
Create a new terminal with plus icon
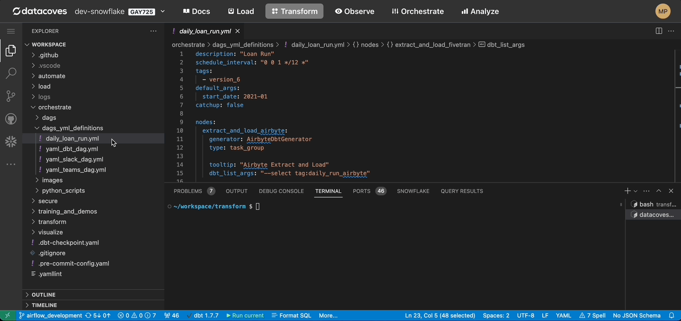(627, 191)
